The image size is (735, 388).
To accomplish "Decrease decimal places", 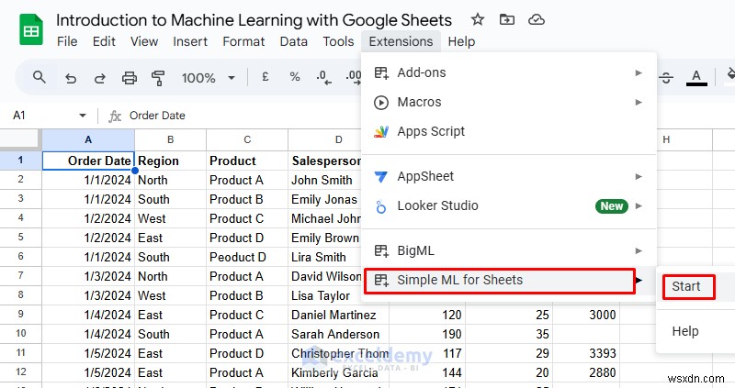I will click(x=324, y=77).
